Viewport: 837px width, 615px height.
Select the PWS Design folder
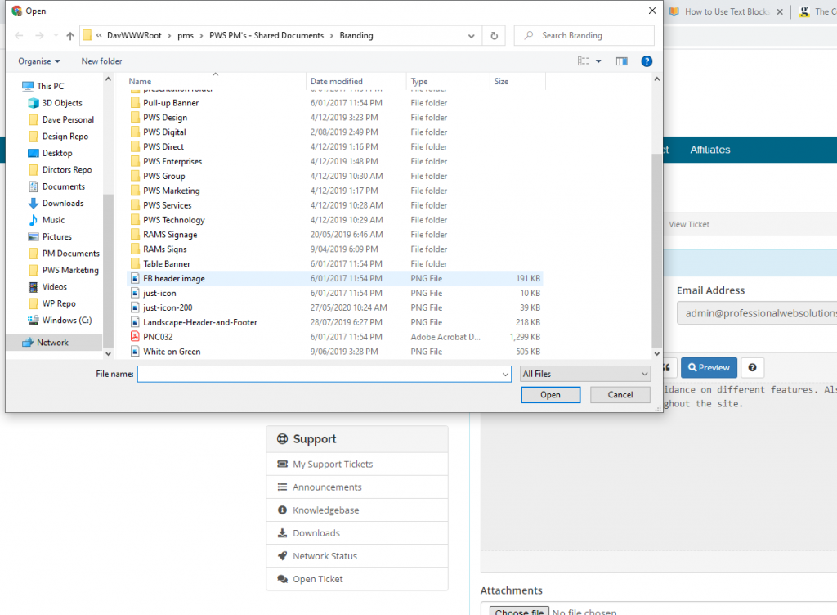pyautogui.click(x=165, y=118)
